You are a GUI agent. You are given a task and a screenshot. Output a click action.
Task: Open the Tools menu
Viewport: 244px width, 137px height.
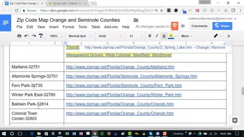[x=83, y=27]
